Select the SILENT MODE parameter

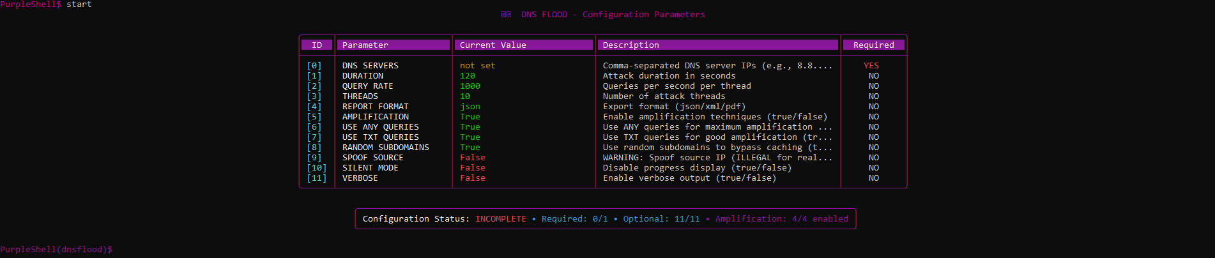(x=371, y=168)
